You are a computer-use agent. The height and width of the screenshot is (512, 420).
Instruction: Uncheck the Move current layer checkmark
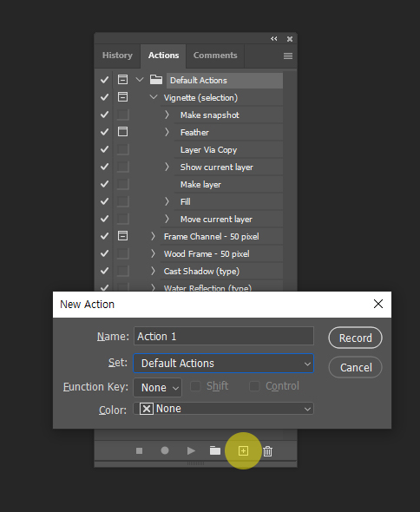104,219
